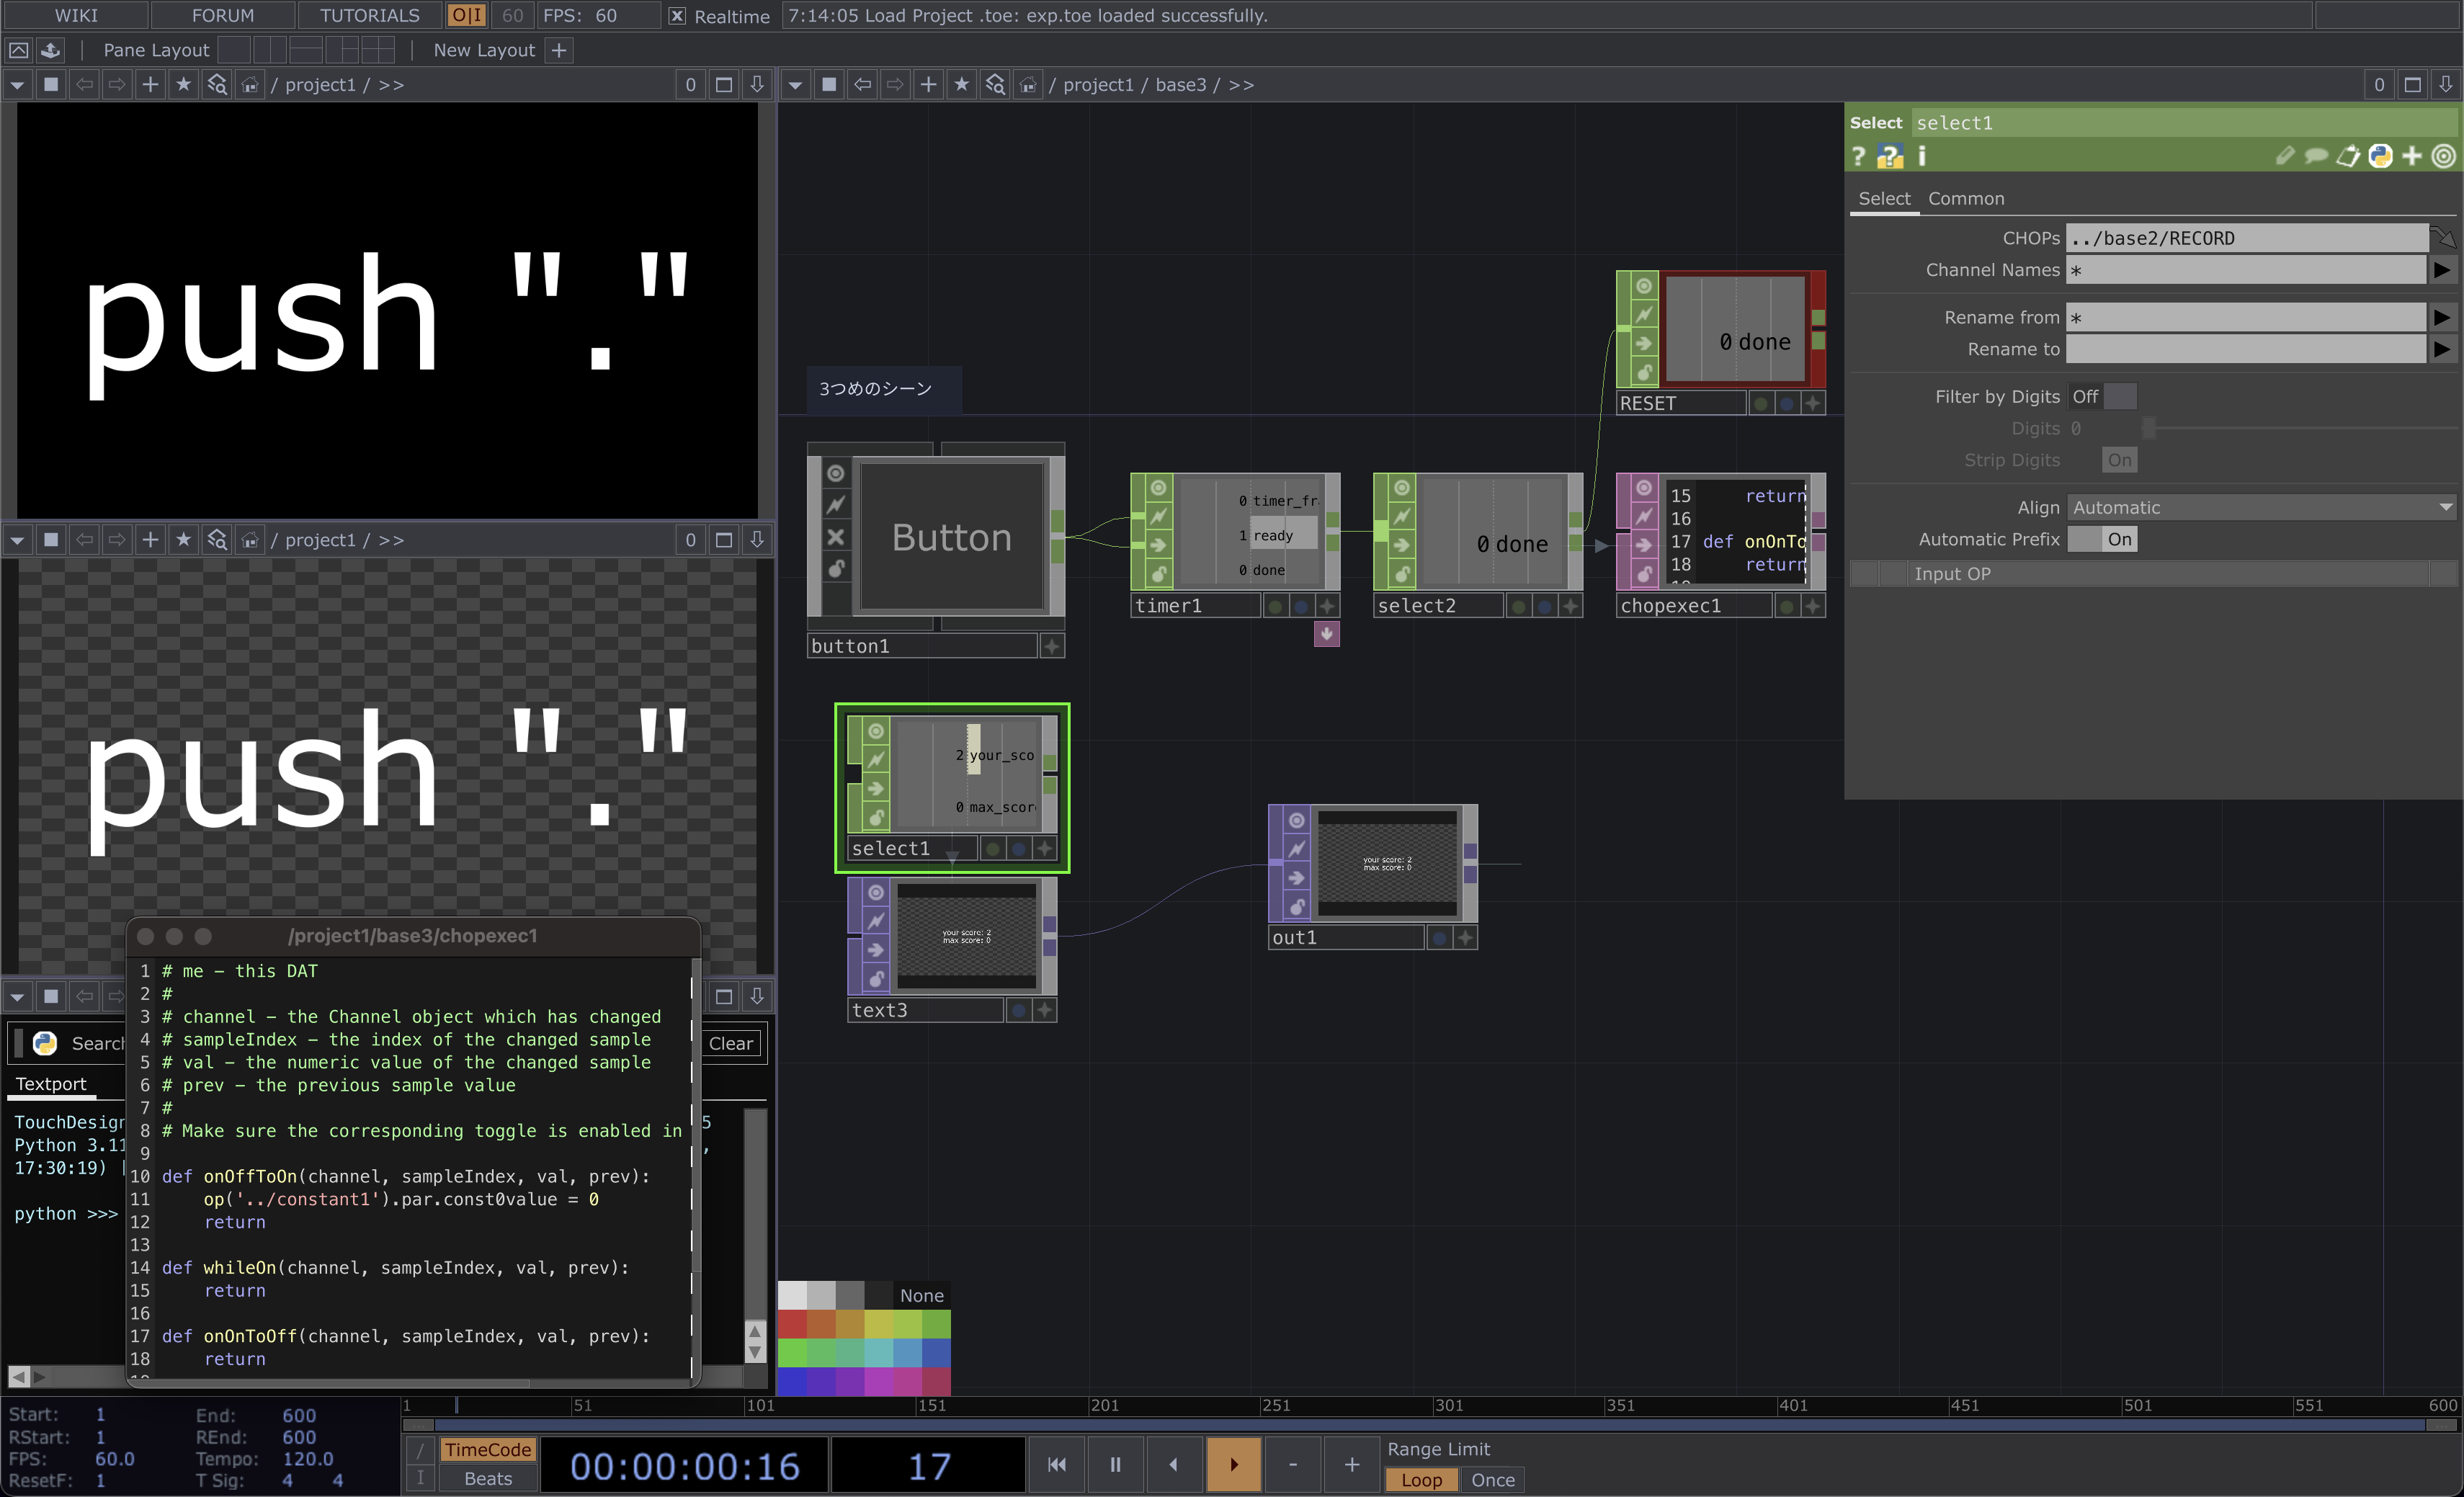This screenshot has width=2464, height=1497.
Task: Click the bypass X flag on button1 node
Action: tap(836, 537)
